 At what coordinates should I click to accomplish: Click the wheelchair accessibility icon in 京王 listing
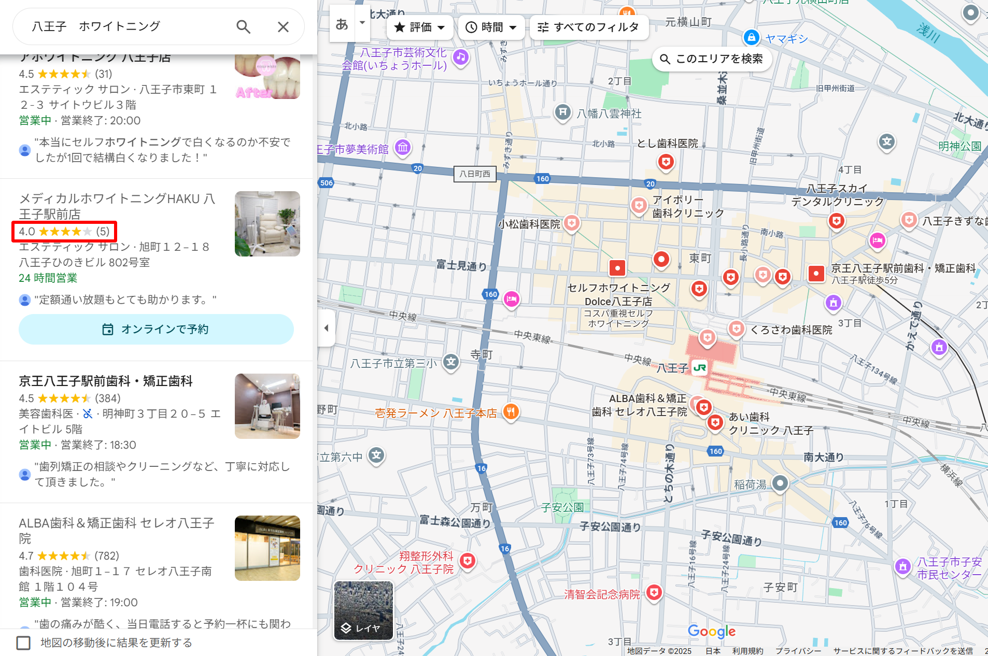[88, 413]
